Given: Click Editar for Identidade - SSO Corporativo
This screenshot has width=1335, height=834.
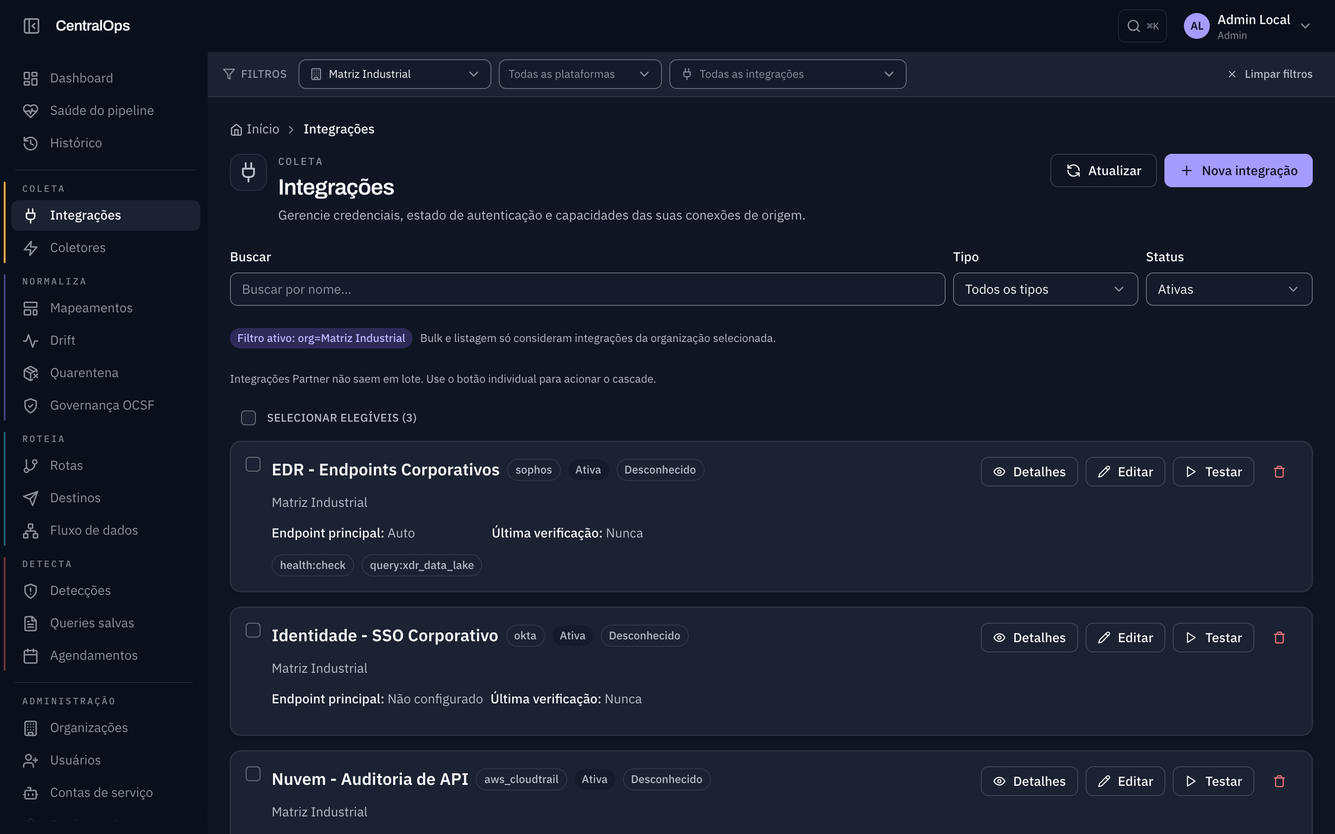Looking at the screenshot, I should (1125, 638).
